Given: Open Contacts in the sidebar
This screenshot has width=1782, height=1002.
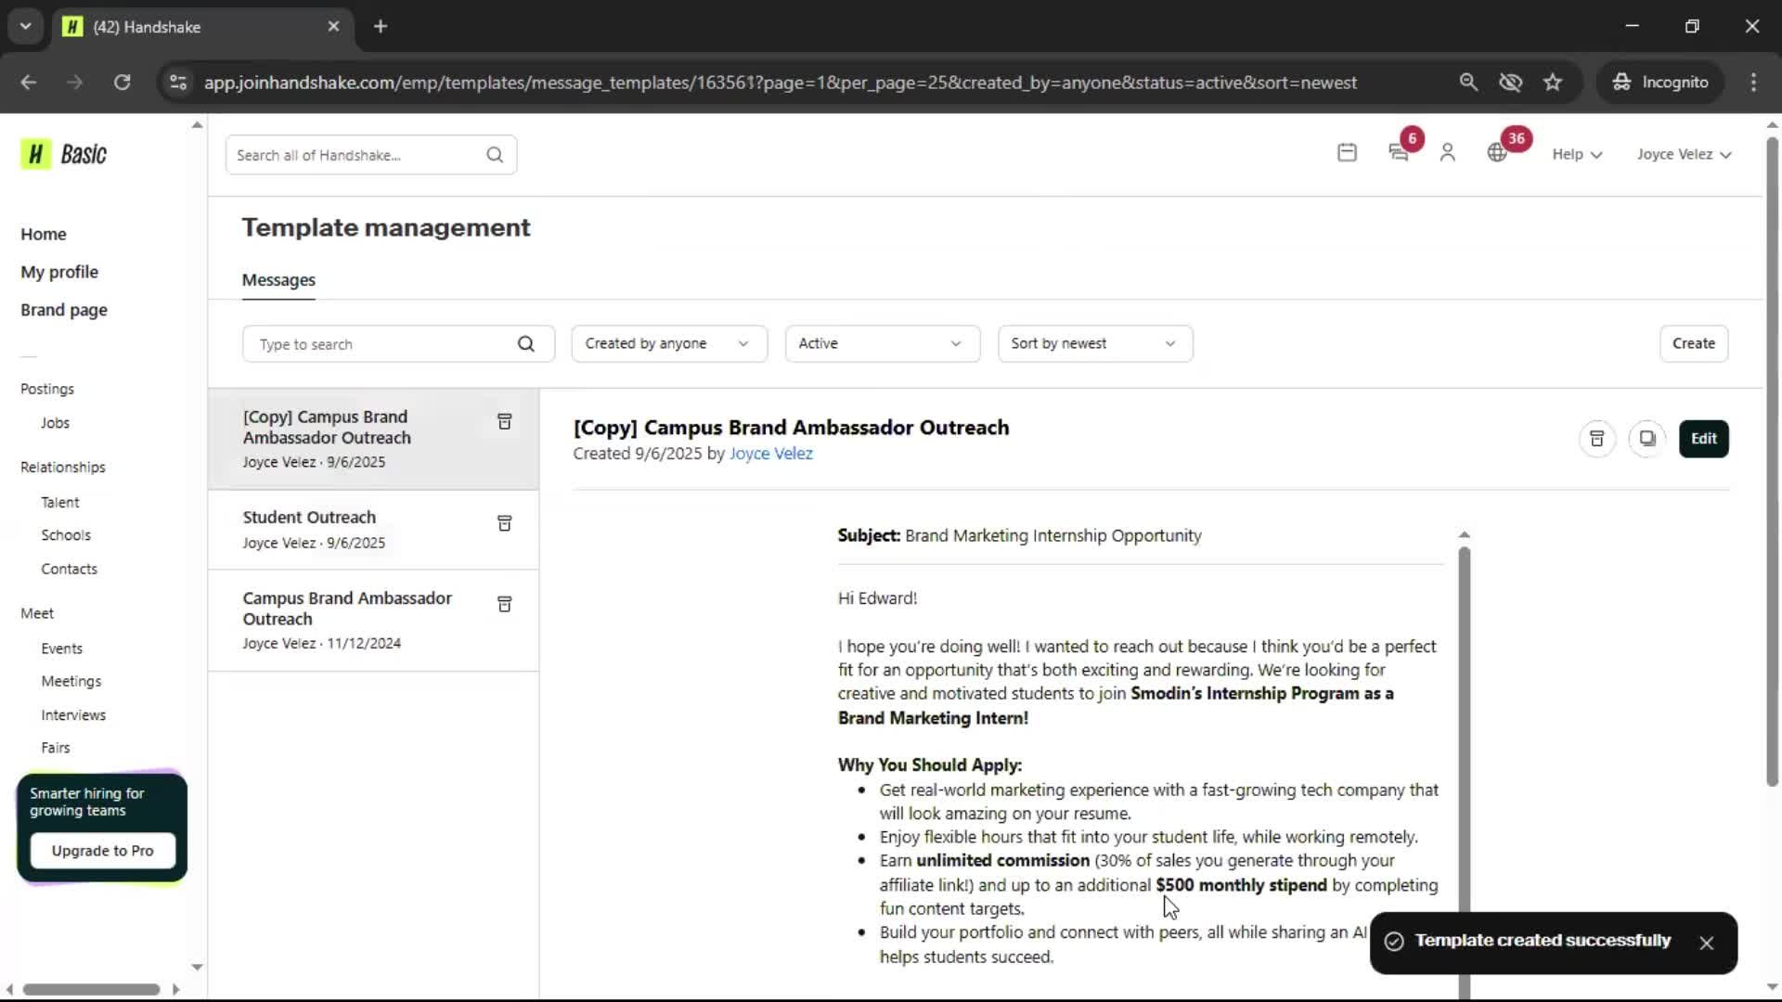Looking at the screenshot, I should tap(69, 569).
